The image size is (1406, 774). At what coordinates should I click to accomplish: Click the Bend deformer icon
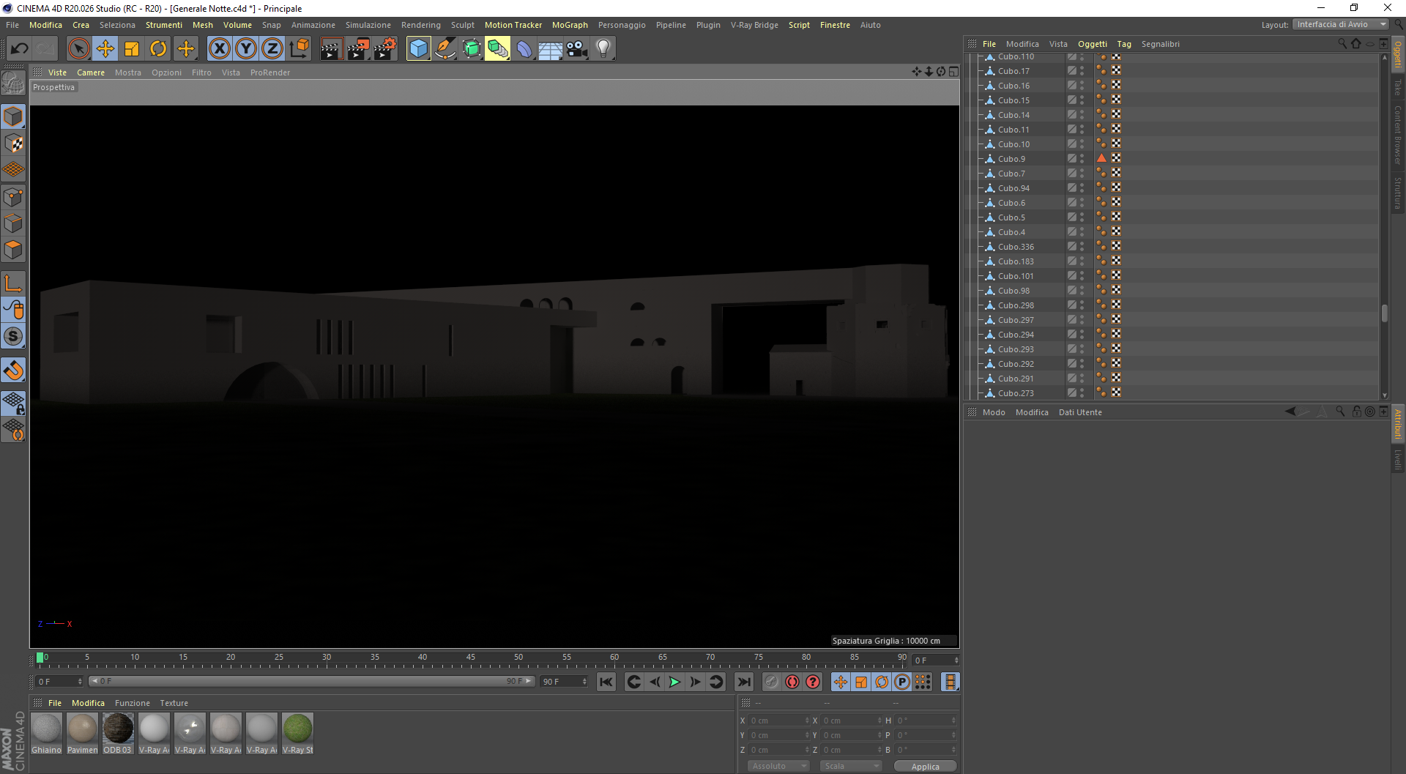[x=524, y=49]
